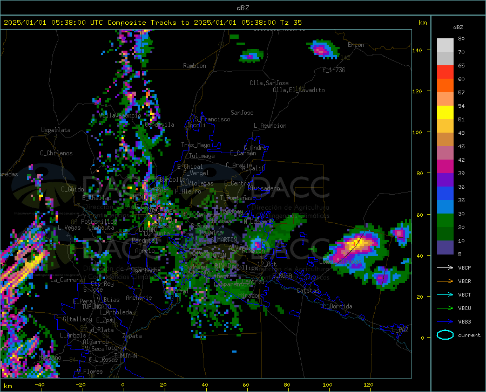Click the 'L_Dormida' map label
The height and width of the screenshot is (392, 486).
coord(337,306)
